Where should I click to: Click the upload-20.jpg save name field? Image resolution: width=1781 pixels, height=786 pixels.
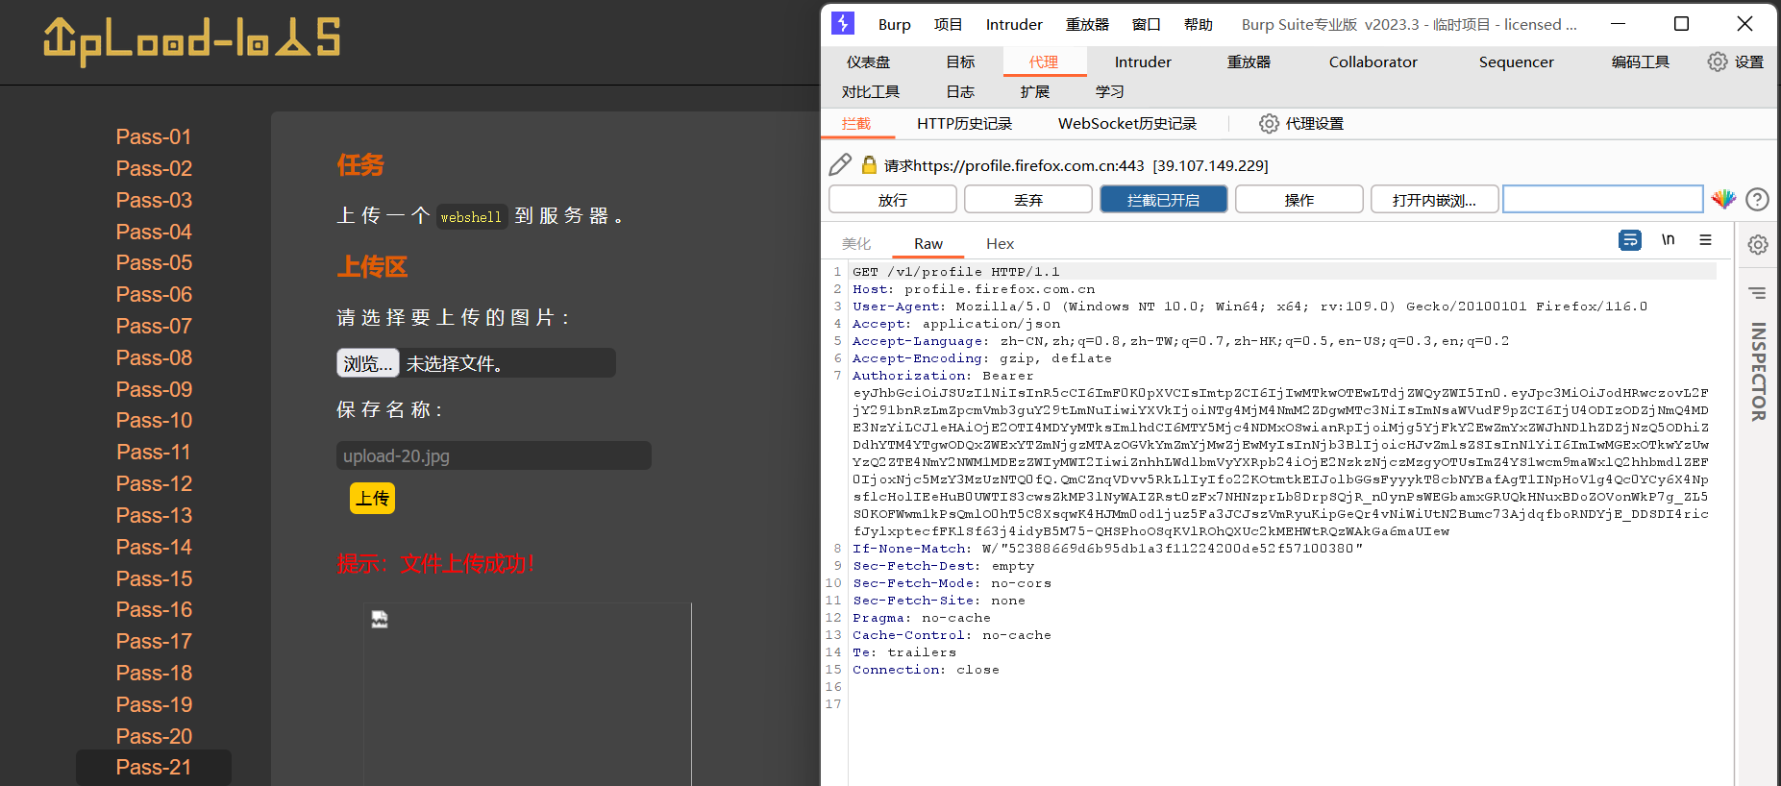point(493,455)
